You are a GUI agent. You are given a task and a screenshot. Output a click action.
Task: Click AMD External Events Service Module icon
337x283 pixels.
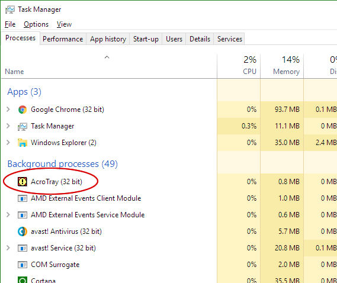click(23, 215)
